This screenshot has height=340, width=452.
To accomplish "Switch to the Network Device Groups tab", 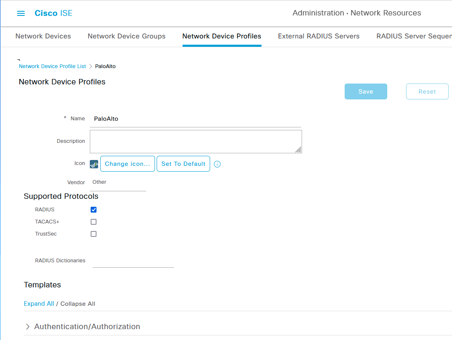I will (x=127, y=36).
